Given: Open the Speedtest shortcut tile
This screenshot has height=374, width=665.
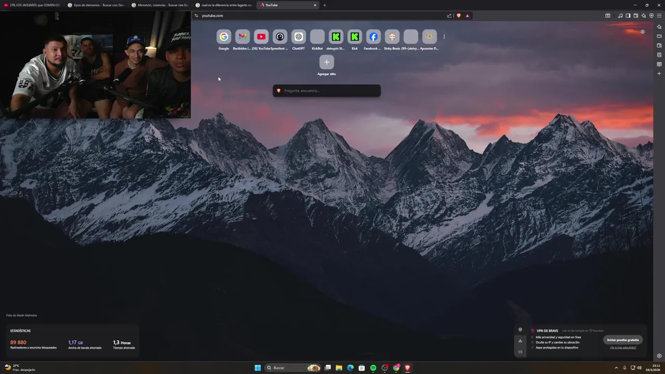Looking at the screenshot, I should (x=280, y=37).
